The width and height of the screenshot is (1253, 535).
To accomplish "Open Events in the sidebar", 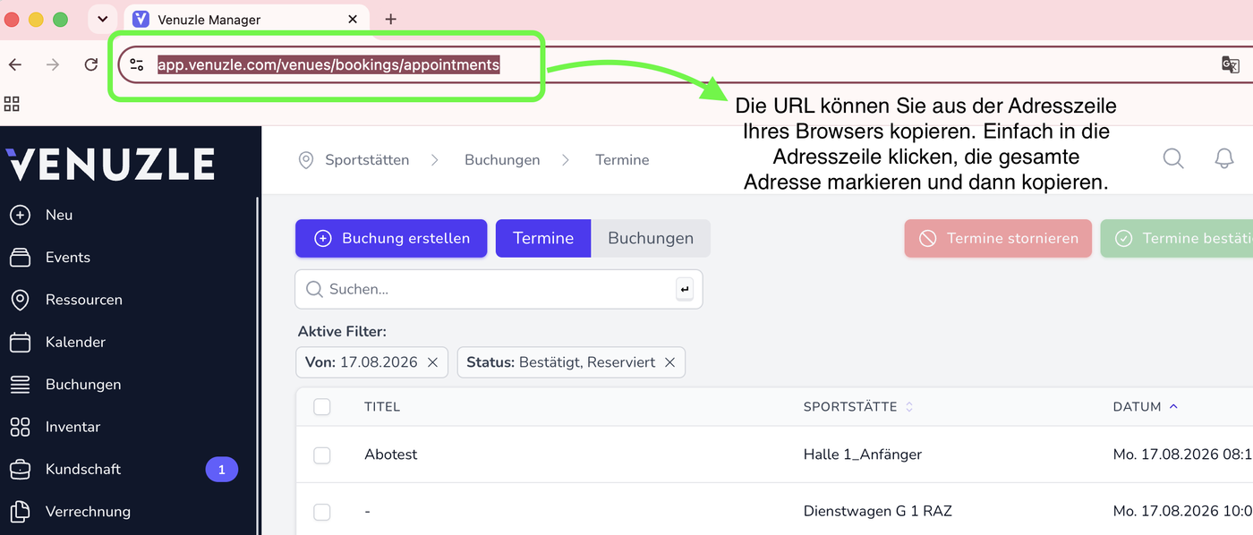I will click(x=68, y=257).
